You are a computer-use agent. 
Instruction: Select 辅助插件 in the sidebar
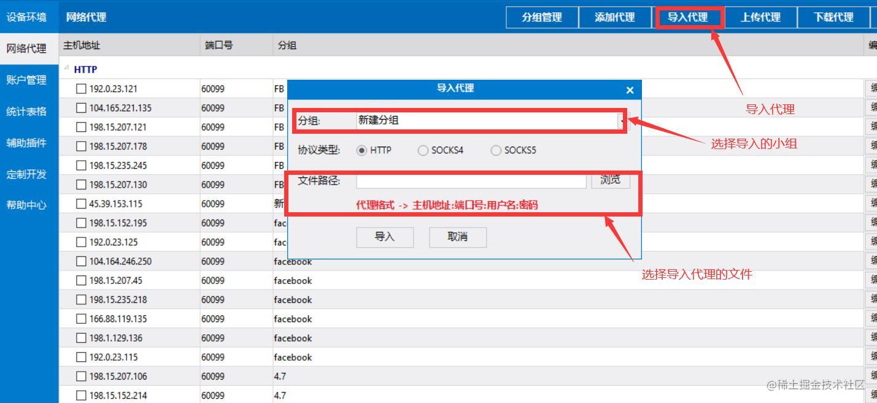(x=26, y=142)
